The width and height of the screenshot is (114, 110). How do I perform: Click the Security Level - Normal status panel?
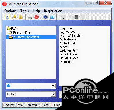[x=22, y=105]
